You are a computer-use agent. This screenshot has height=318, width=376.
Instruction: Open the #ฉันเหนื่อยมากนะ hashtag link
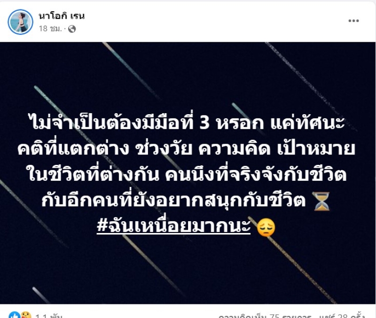tap(174, 226)
